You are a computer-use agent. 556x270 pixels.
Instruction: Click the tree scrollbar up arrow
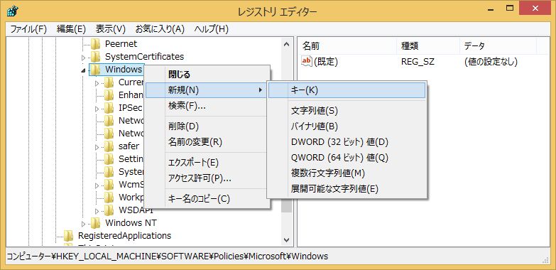point(286,44)
